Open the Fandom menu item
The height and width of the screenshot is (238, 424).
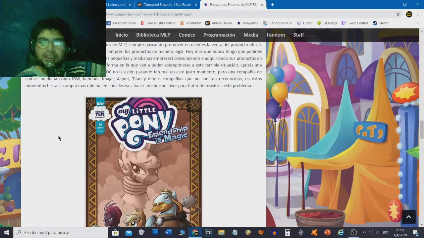coord(276,35)
